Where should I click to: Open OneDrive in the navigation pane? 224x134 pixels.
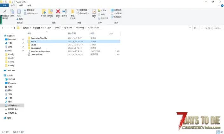10,71
